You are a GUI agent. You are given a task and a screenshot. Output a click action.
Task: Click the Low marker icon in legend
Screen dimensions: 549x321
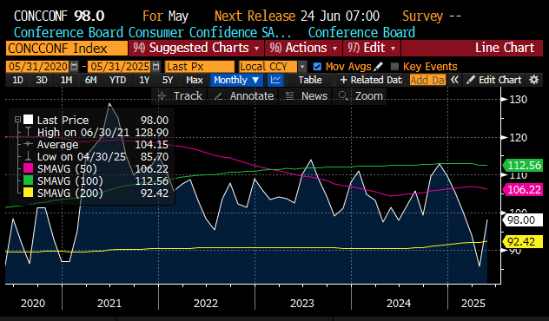29,156
